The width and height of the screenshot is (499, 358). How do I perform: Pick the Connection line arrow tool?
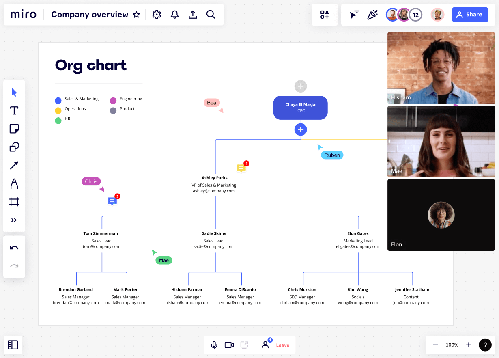(14, 165)
